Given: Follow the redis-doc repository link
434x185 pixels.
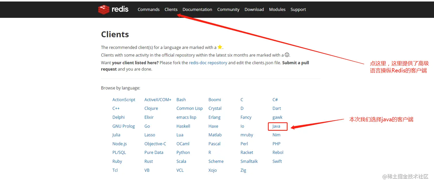Looking at the screenshot, I should click(x=208, y=63).
